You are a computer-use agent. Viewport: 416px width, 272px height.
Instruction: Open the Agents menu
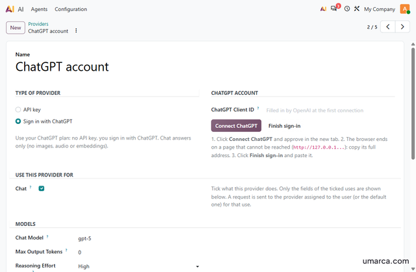click(39, 9)
